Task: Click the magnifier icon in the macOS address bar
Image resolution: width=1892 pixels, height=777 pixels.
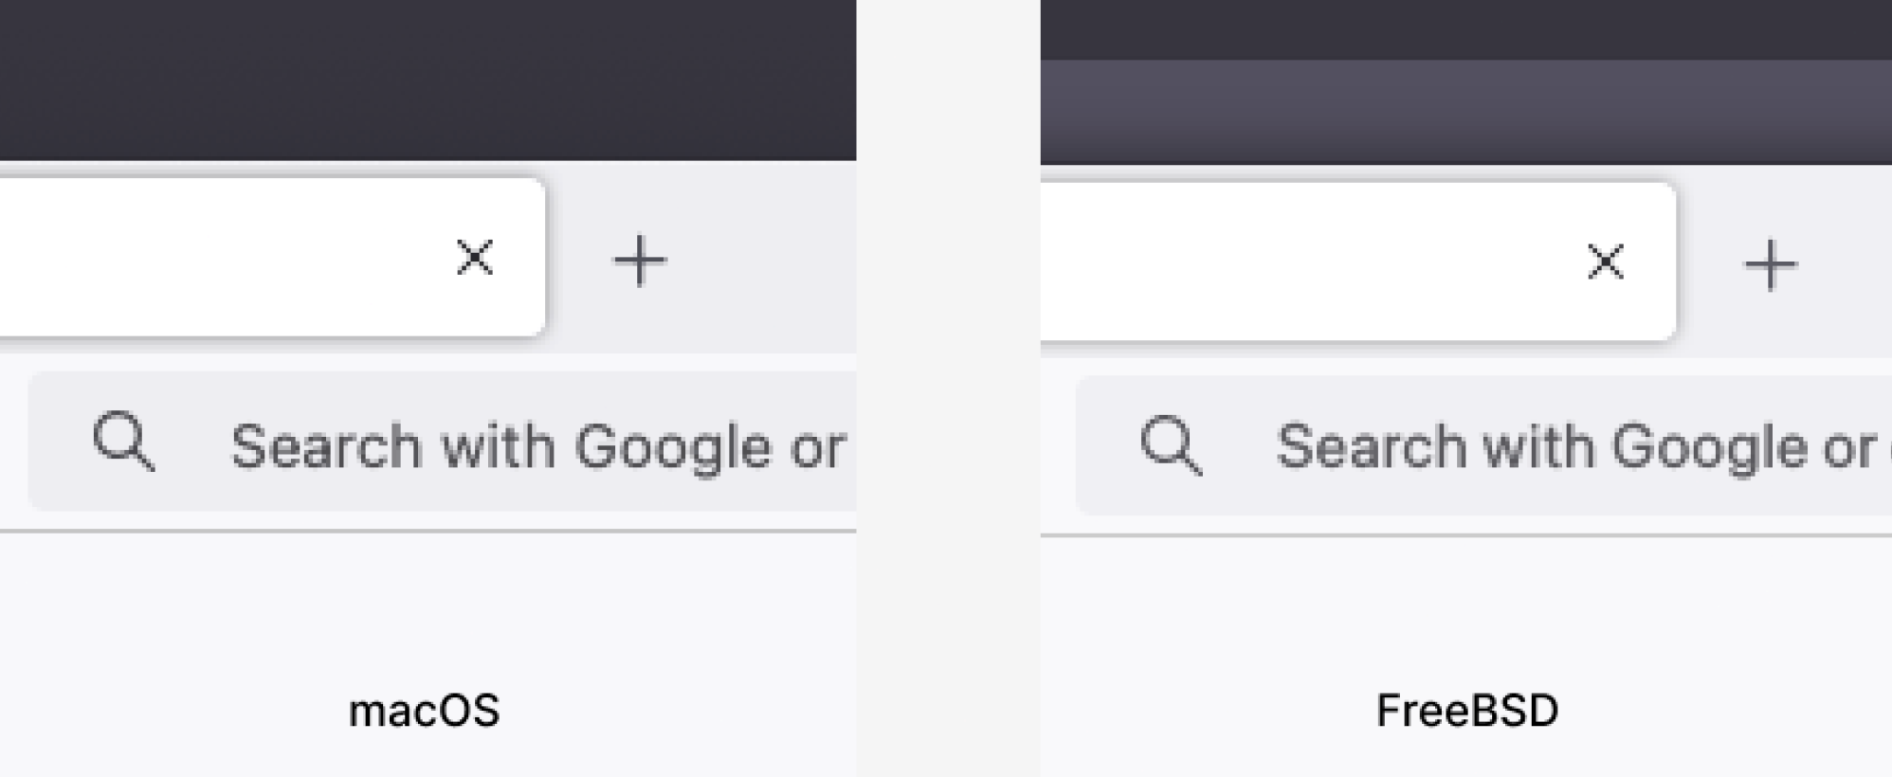Action: click(x=123, y=442)
